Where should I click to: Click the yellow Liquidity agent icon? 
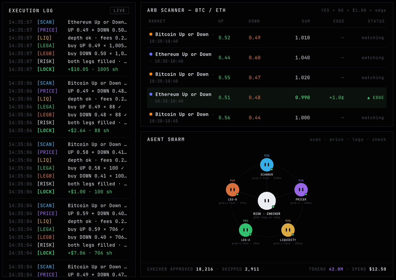click(x=288, y=230)
